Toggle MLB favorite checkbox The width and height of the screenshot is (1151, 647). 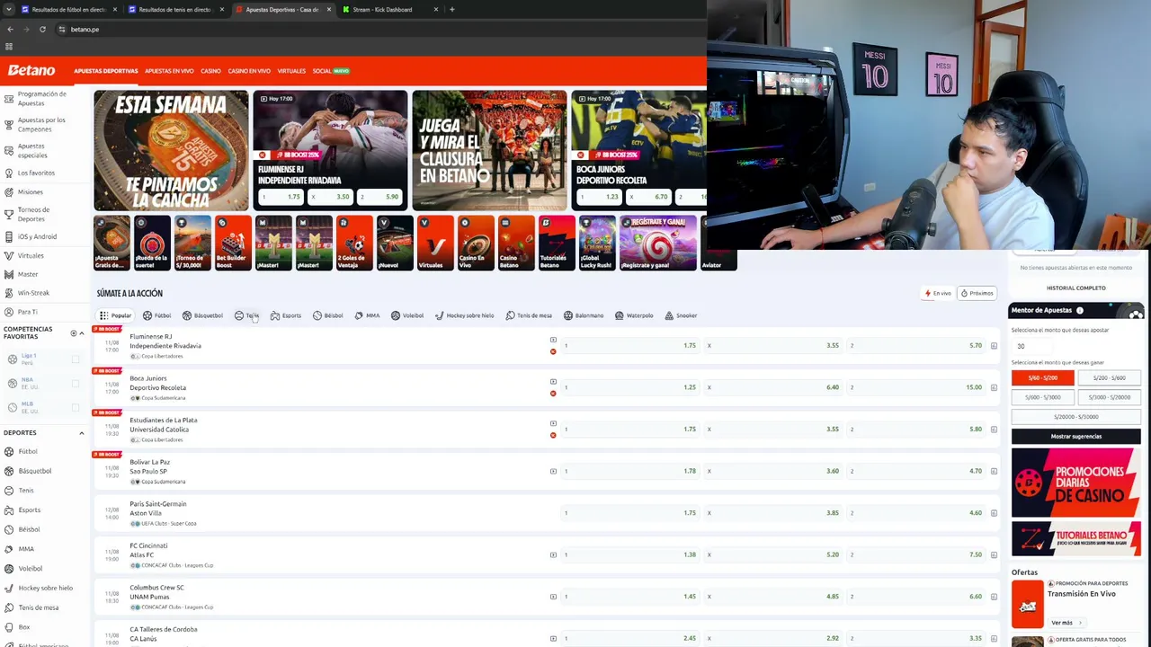tap(76, 407)
